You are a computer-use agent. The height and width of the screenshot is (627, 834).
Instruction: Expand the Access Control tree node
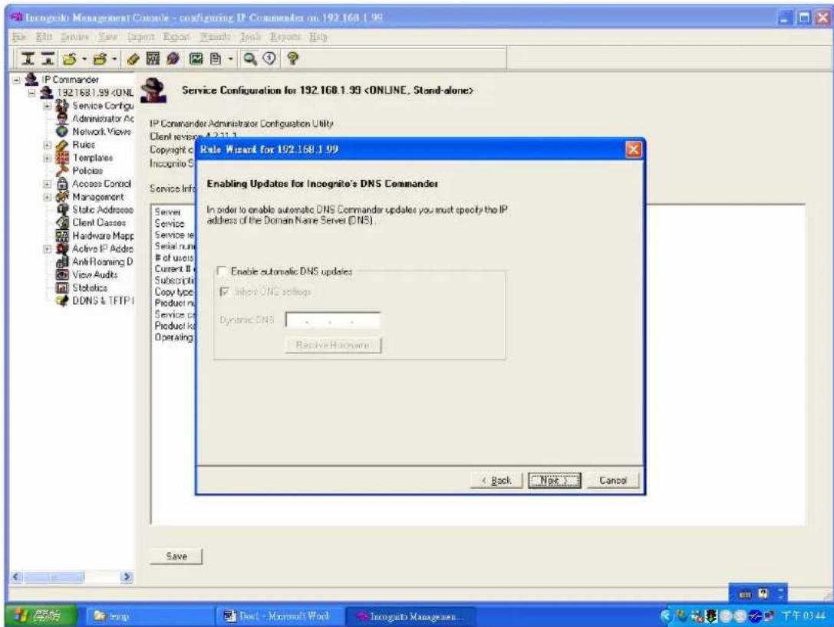click(x=48, y=184)
